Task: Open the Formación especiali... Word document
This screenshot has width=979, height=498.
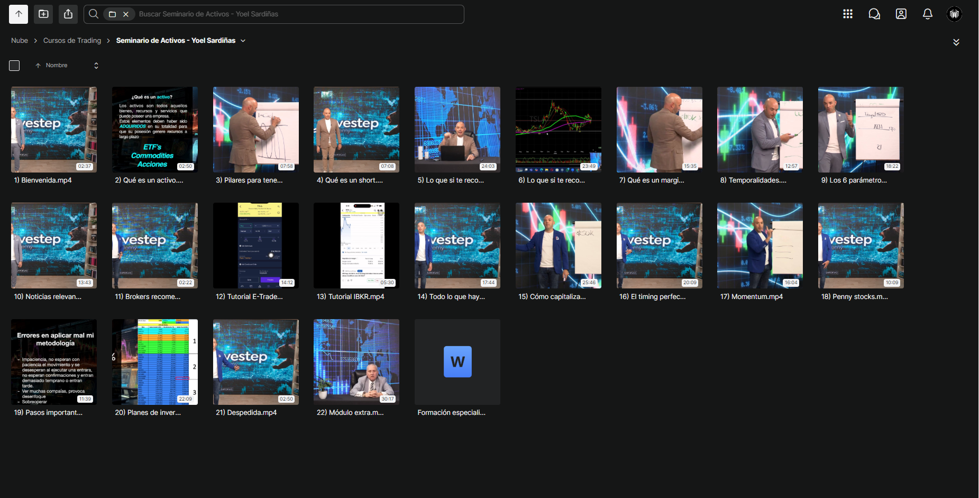Action: point(458,362)
